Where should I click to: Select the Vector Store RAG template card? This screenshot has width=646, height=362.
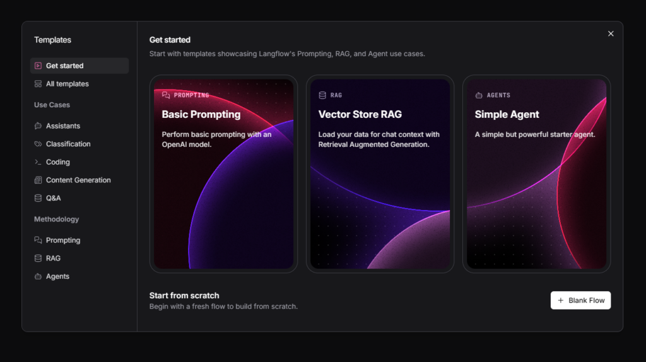pyautogui.click(x=380, y=174)
